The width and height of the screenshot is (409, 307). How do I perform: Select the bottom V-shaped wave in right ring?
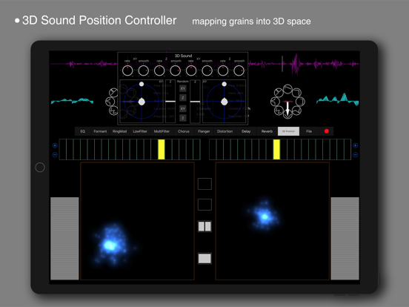coord(287,113)
